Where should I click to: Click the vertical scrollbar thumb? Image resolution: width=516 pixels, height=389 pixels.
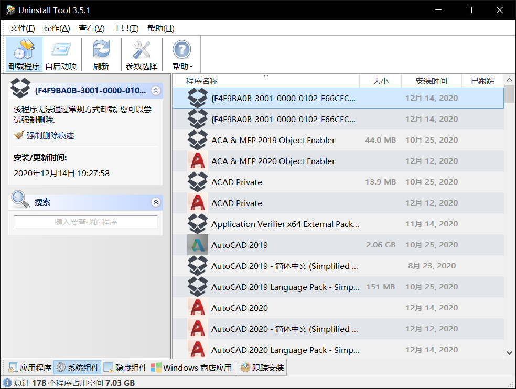coord(509,94)
